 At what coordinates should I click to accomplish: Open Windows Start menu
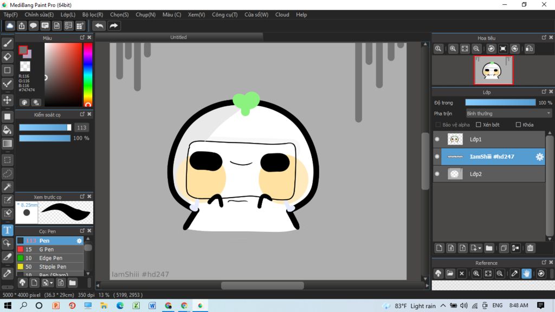8,305
